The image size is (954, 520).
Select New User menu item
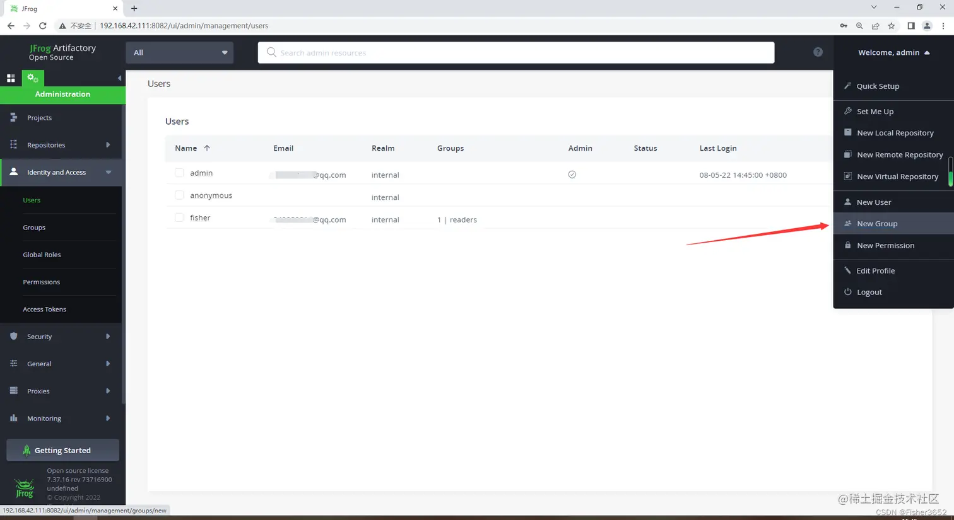click(893, 202)
